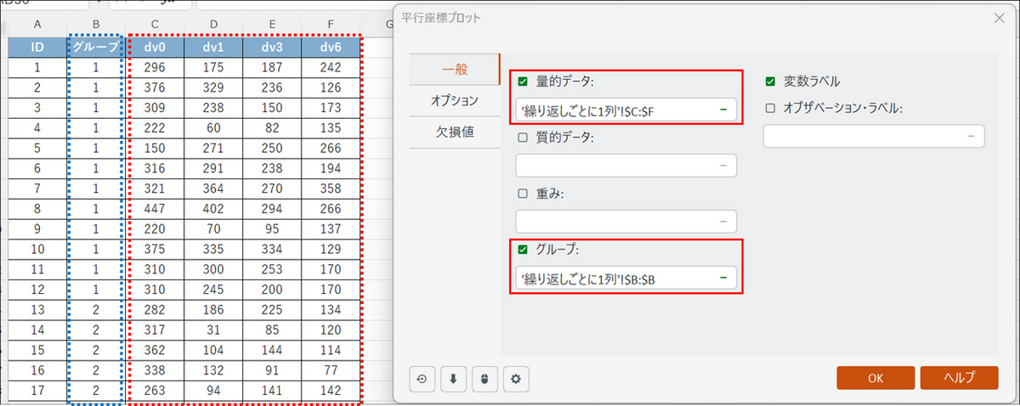
Task: Toggle the 変数ラベル checkbox
Action: [x=770, y=82]
